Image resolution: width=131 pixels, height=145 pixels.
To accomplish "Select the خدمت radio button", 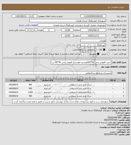I will click(x=95, y=50).
